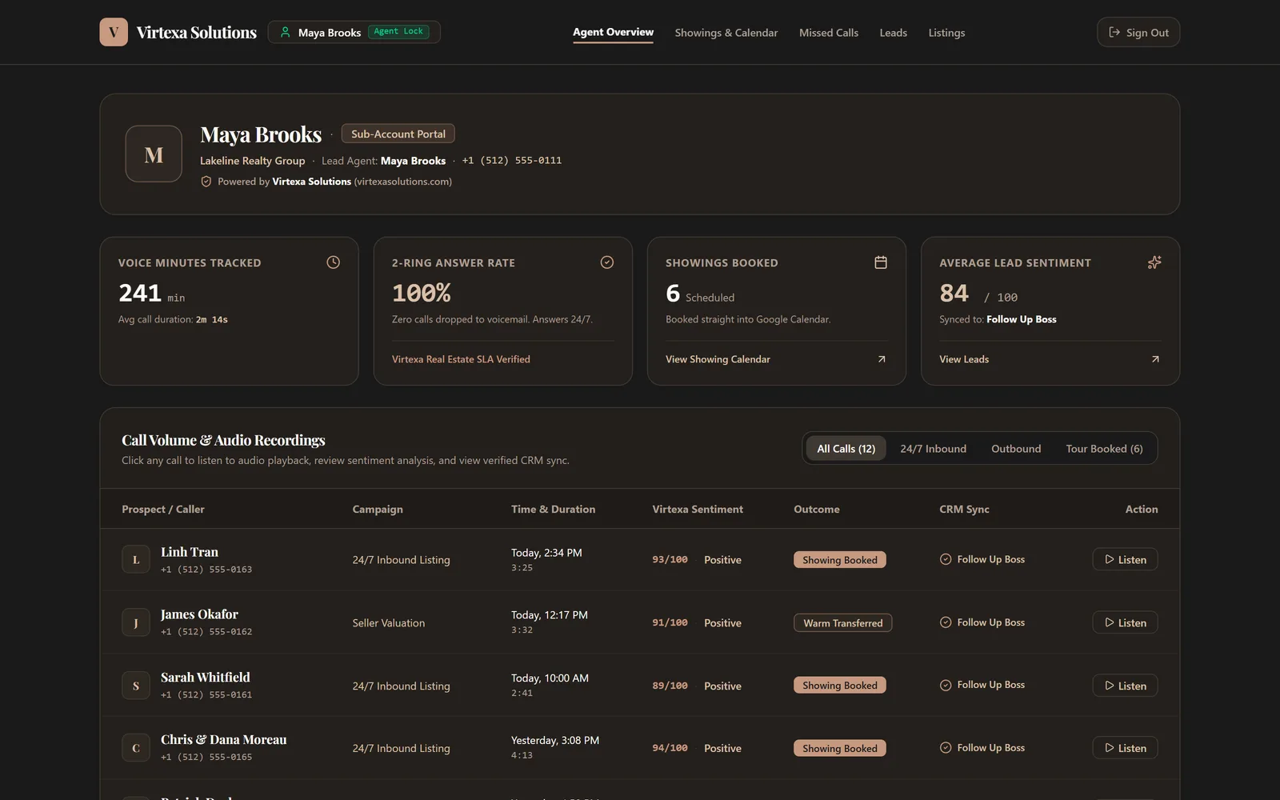This screenshot has height=800, width=1280.
Task: Click the calendar icon on Showings Booked card
Action: point(881,262)
